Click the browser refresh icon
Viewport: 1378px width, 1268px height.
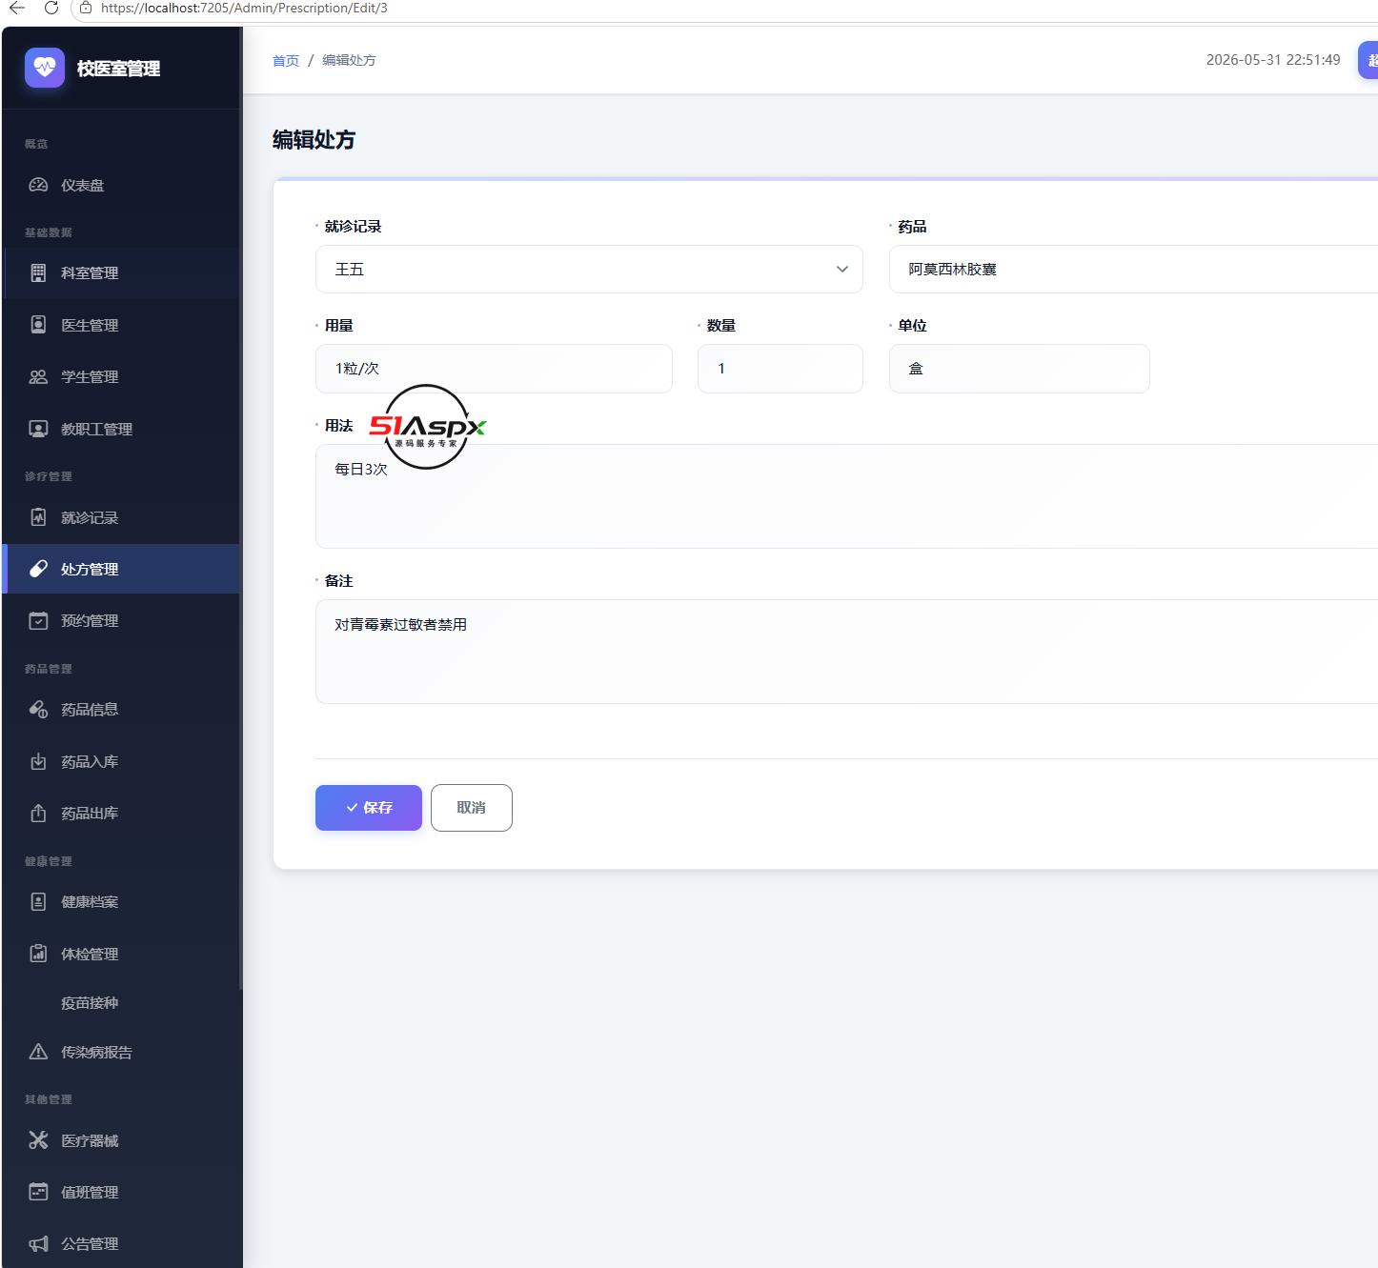click(51, 9)
